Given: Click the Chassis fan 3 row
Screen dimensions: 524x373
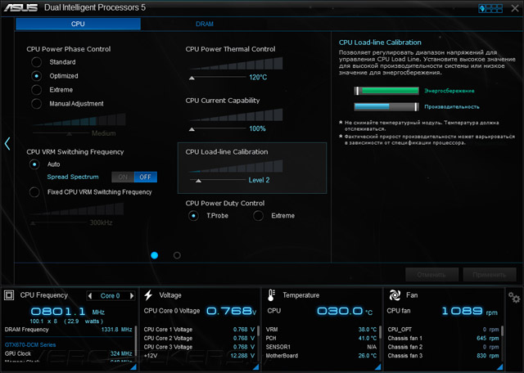Looking at the screenshot, I should [443, 356].
